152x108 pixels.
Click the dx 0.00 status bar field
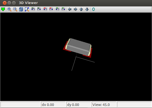pyautogui.click(x=53, y=105)
